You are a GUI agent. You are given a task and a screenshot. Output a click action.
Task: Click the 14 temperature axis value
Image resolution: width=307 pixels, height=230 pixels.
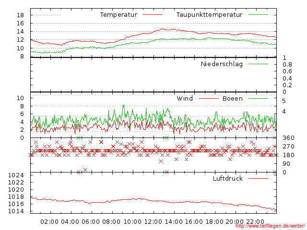pyautogui.click(x=20, y=32)
